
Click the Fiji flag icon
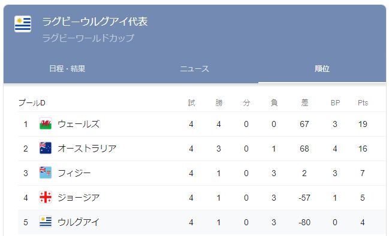point(46,173)
